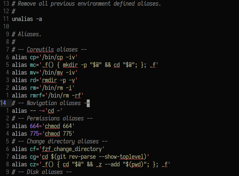Click 'mkdir' in the mc alias line
This screenshot has height=176, width=239.
point(70,65)
